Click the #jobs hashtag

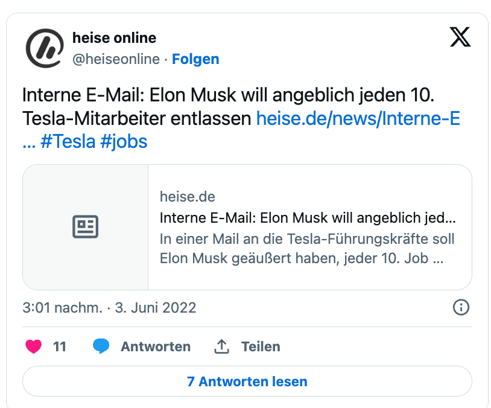point(124,142)
